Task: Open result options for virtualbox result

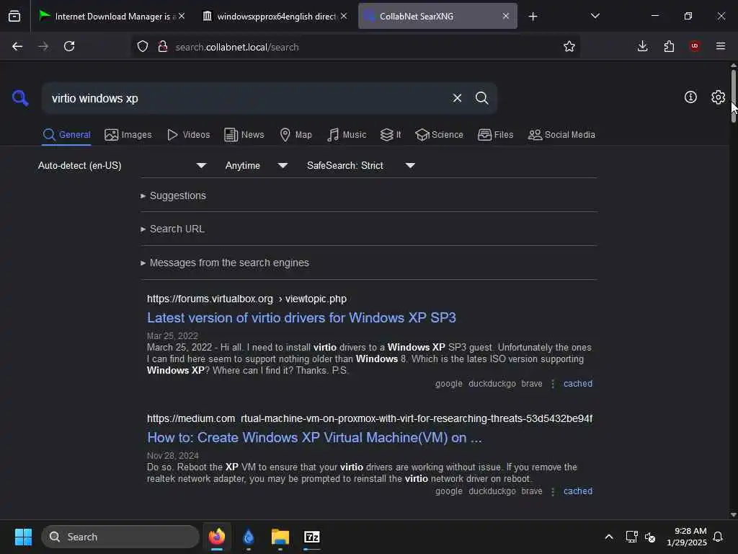Action: coord(553,384)
